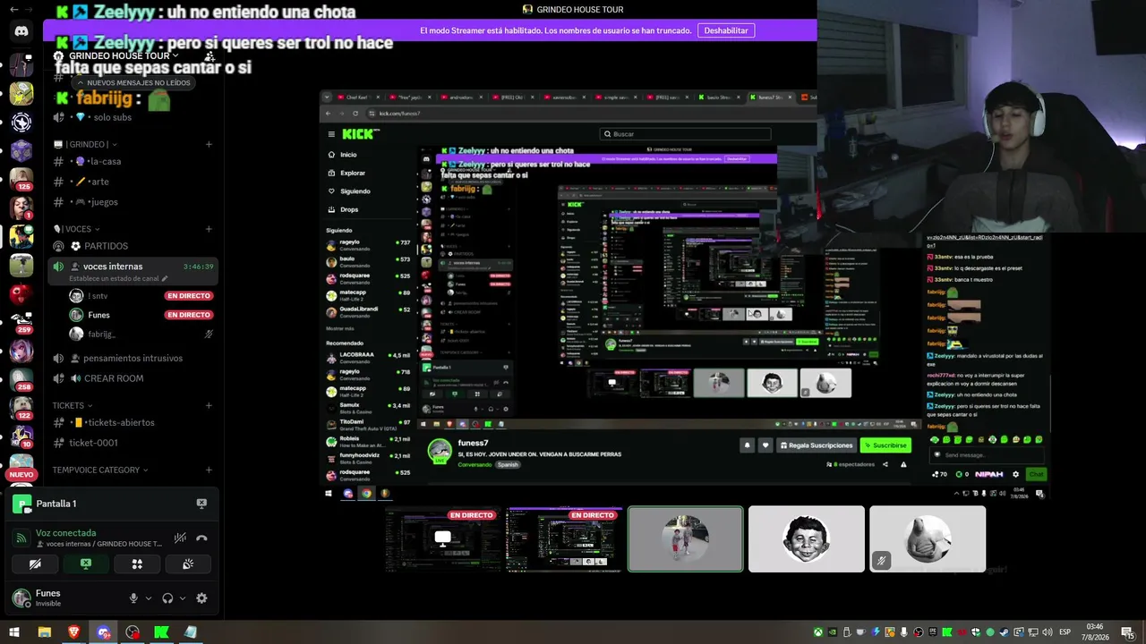Screen dimensions: 1146x644
Task: Open the juegos text channel
Action: coord(133,202)
